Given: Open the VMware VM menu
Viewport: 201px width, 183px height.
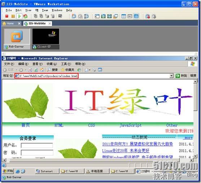Looking at the screenshot, I should [x=37, y=10].
